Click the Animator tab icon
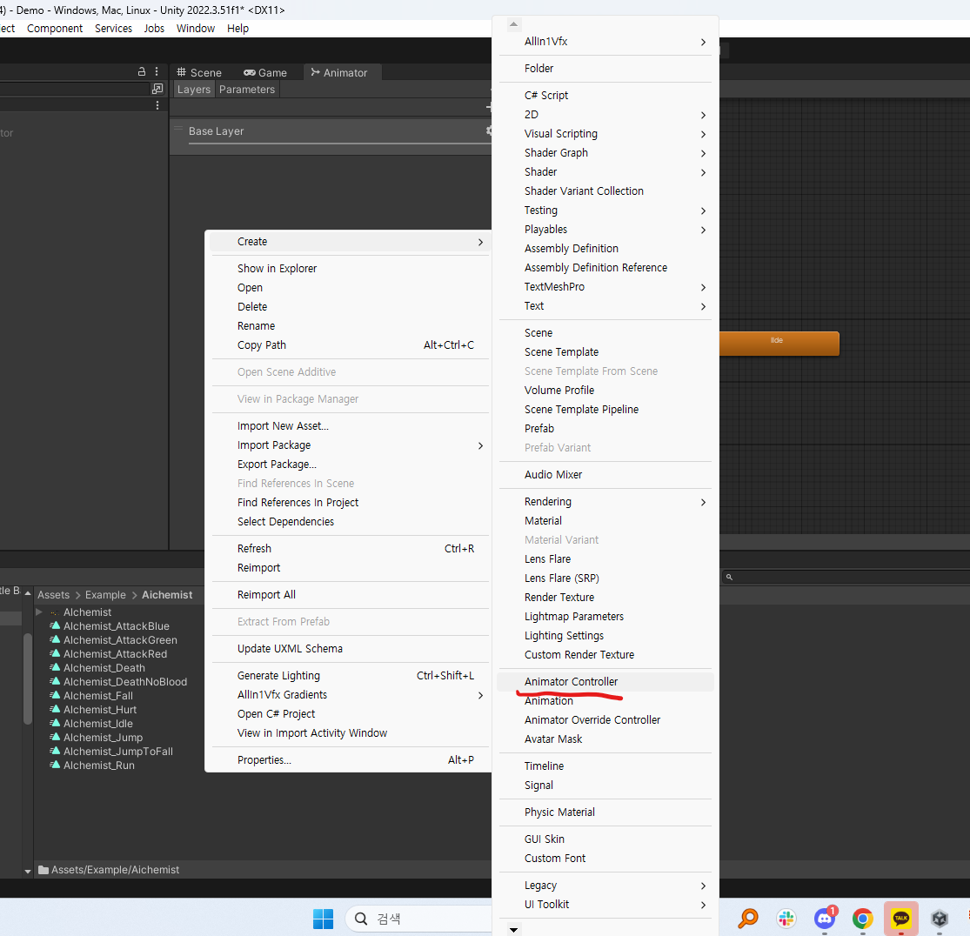Screen dimensions: 970x936 (316, 72)
